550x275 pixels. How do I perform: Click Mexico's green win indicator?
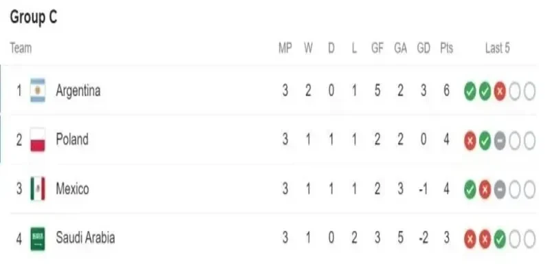pyautogui.click(x=470, y=189)
